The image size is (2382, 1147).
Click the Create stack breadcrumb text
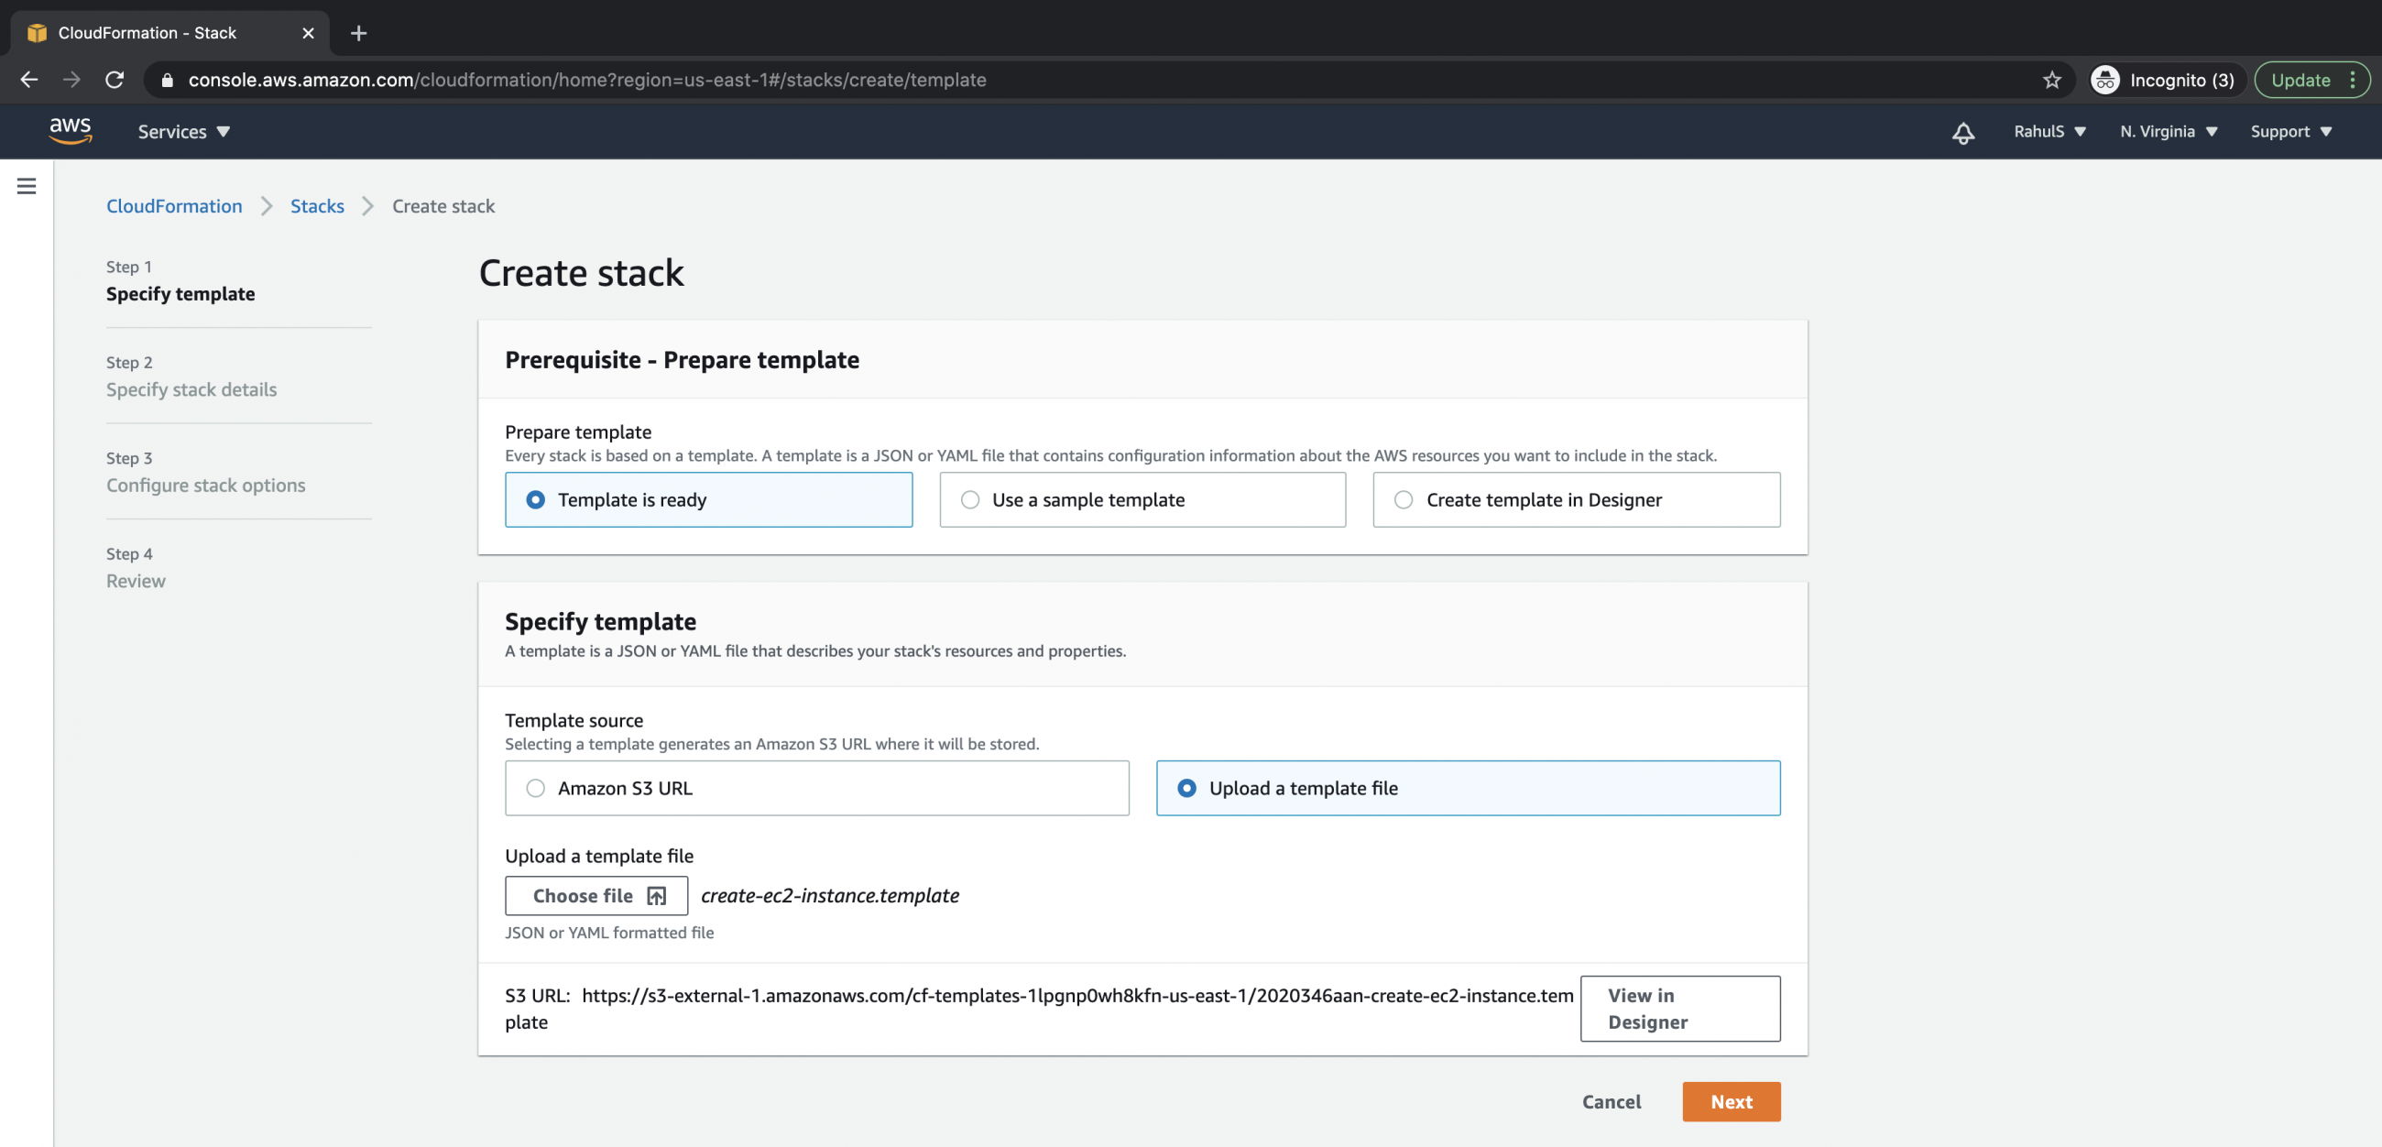click(x=443, y=206)
